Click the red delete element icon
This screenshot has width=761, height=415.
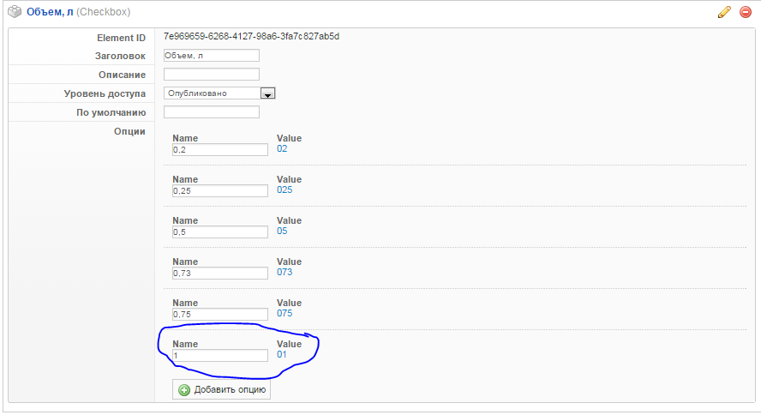point(745,12)
